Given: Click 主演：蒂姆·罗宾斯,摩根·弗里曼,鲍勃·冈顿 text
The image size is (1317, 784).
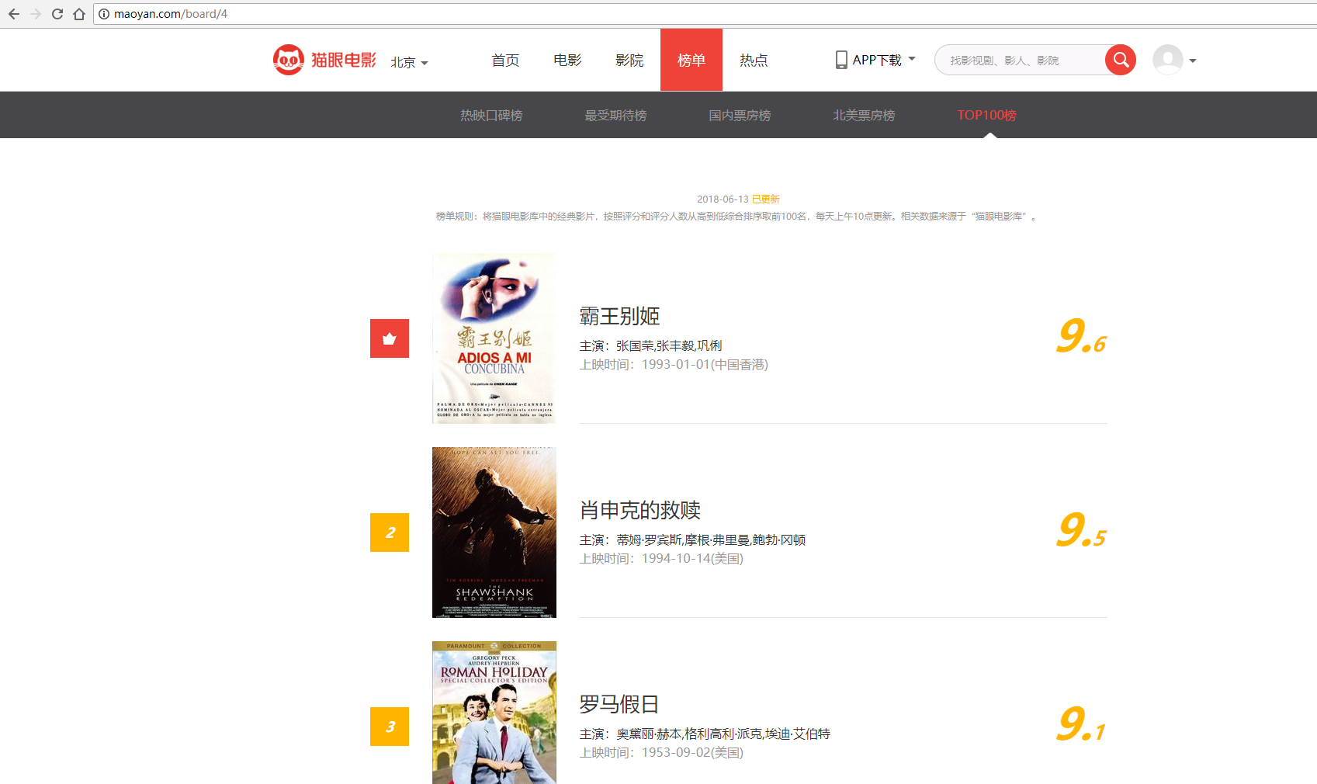Looking at the screenshot, I should click(692, 539).
